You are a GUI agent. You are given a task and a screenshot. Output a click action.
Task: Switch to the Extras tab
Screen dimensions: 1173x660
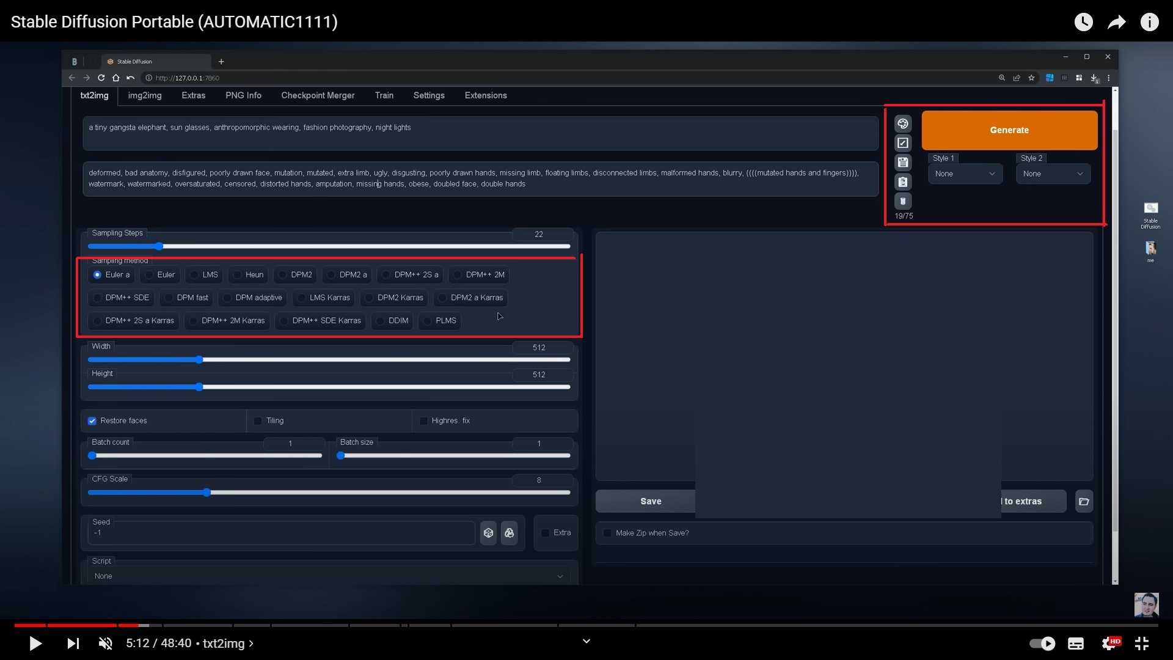point(193,95)
